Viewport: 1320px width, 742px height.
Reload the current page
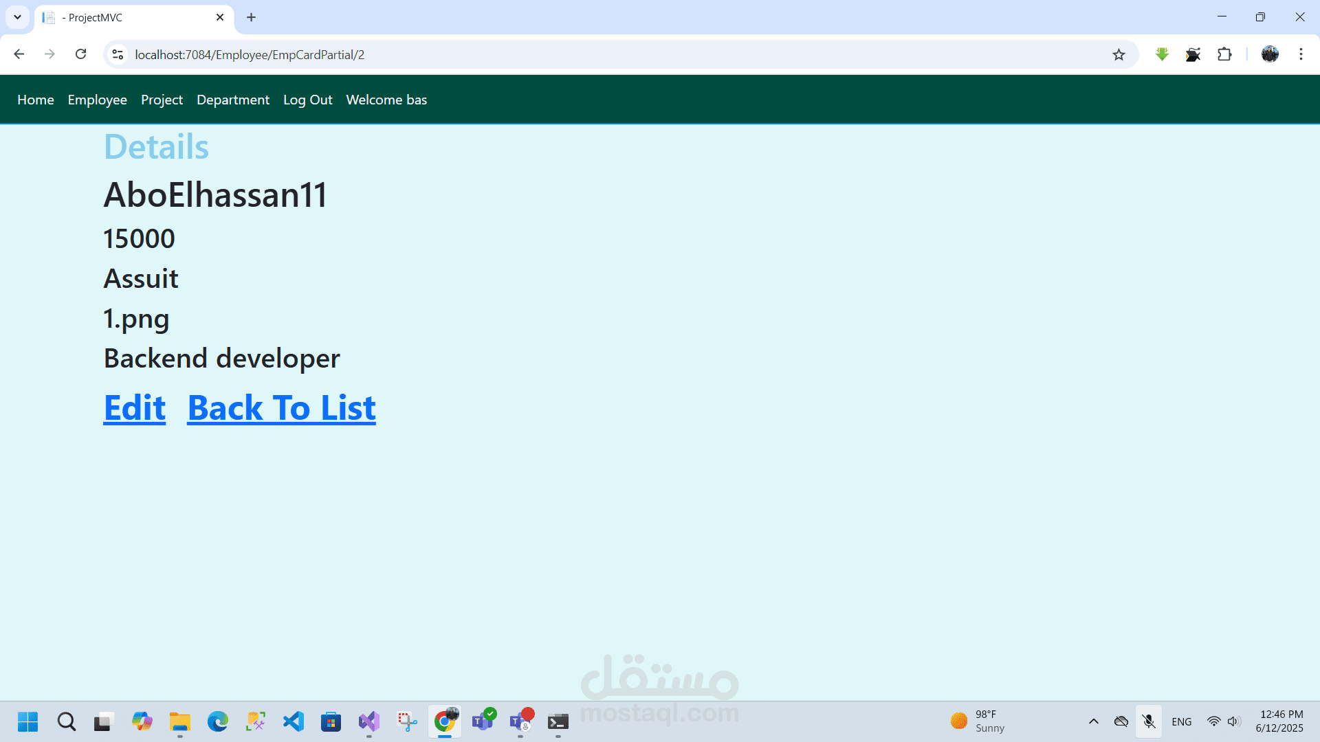[x=80, y=54]
